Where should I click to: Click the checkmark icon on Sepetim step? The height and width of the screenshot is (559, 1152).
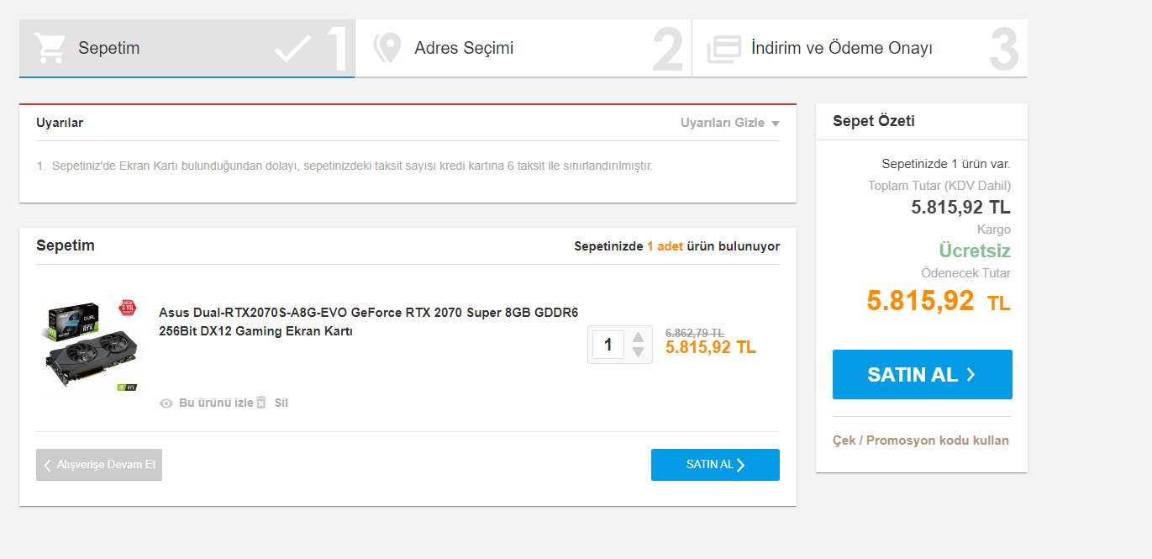tap(292, 49)
